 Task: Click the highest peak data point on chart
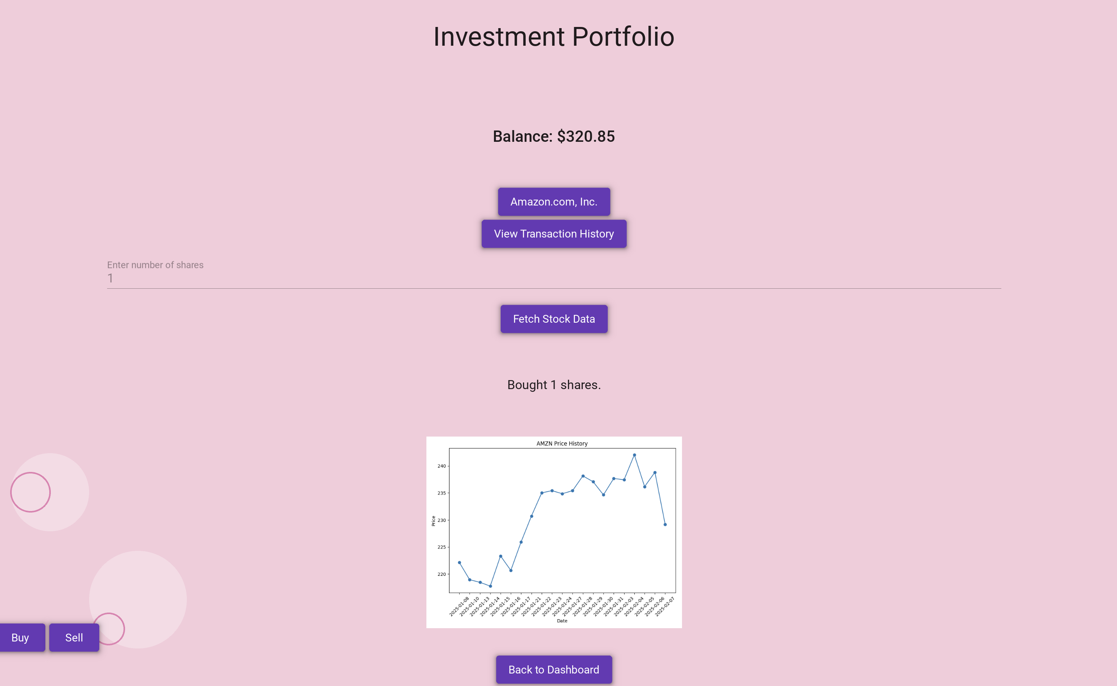(x=635, y=455)
